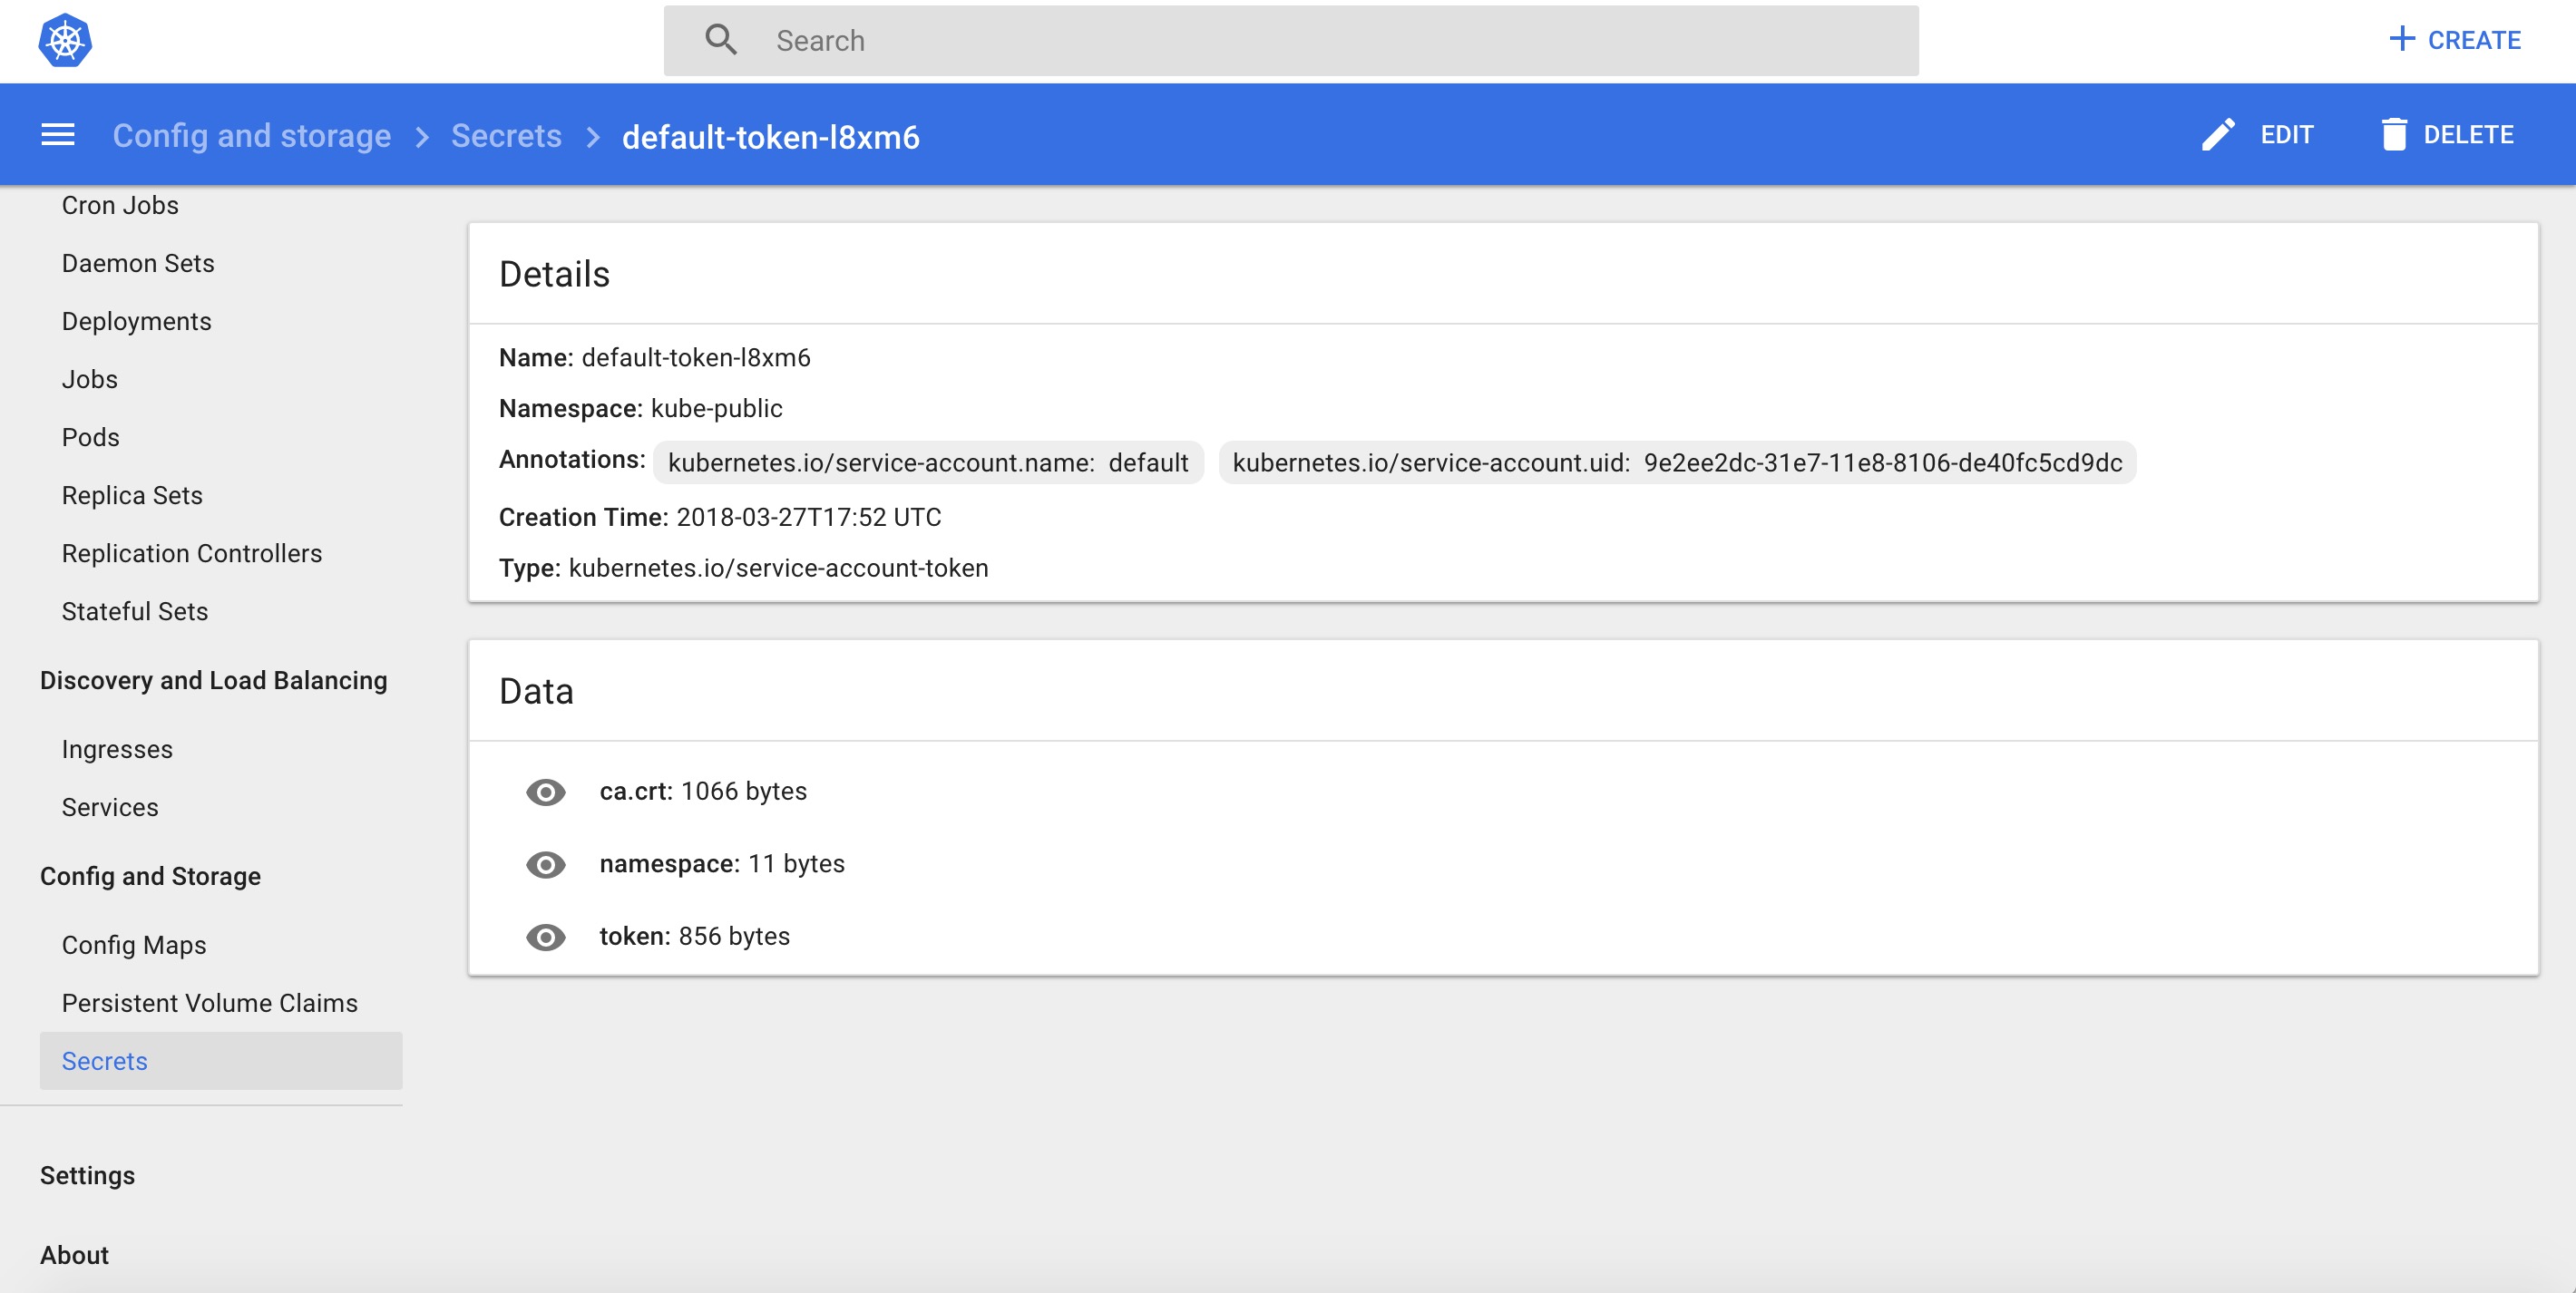The width and height of the screenshot is (2576, 1293).
Task: Expand the Config and Storage section
Action: click(150, 876)
